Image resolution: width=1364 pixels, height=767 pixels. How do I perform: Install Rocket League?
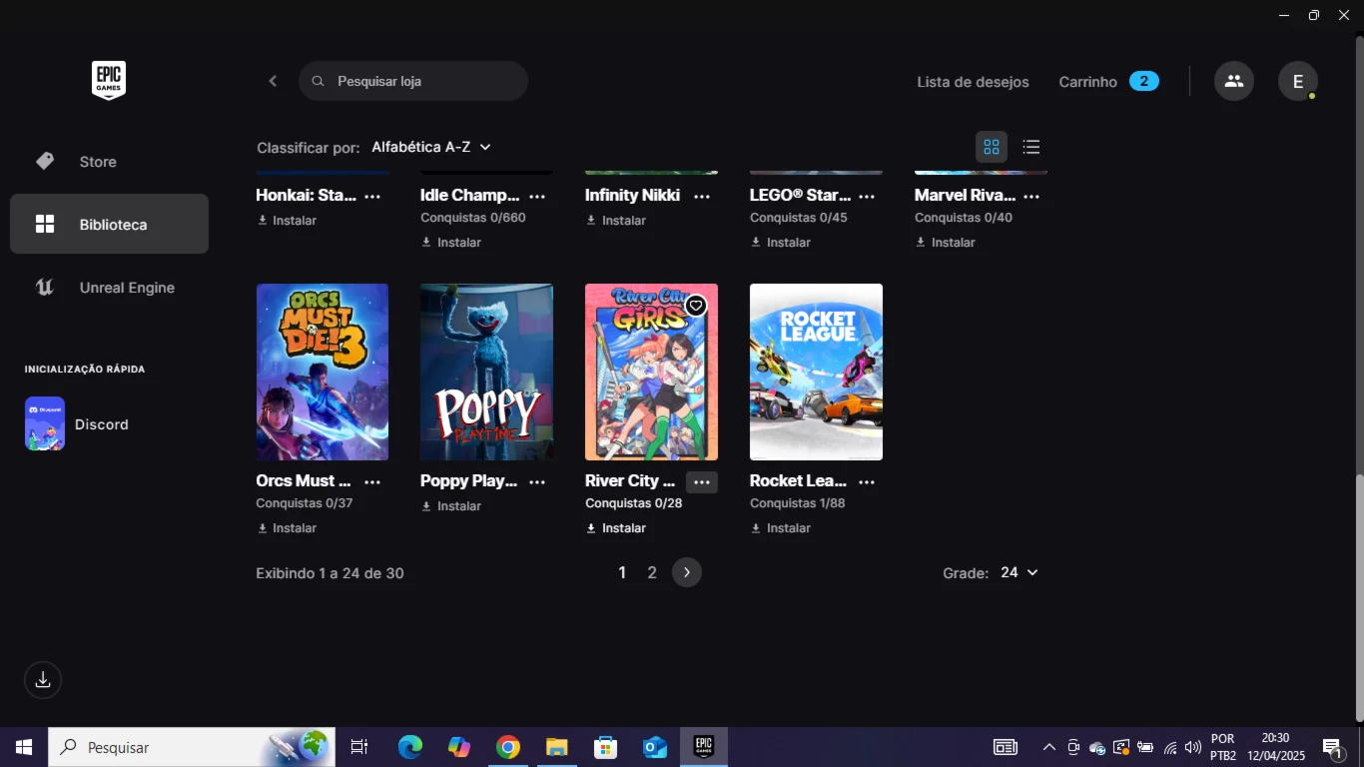[781, 528]
